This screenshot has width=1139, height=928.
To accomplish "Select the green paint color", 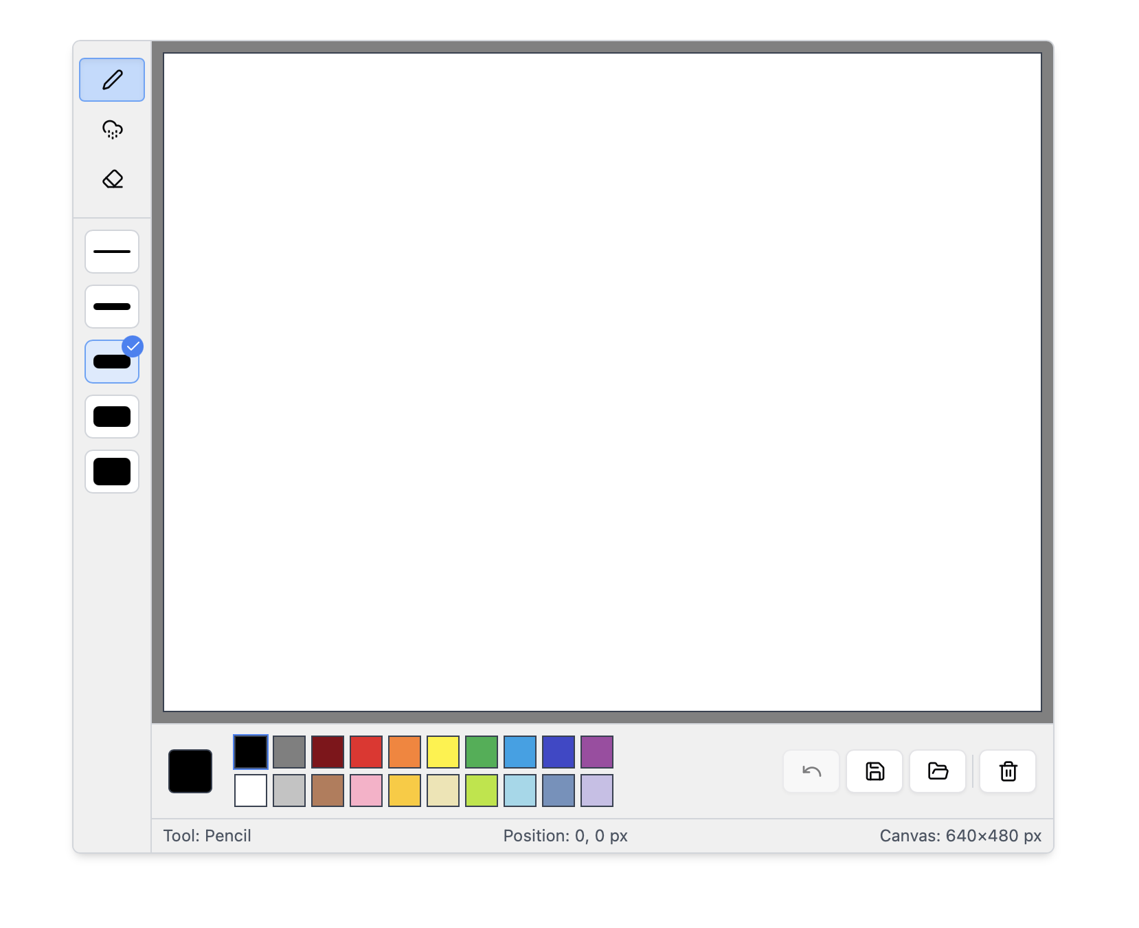I will coord(482,752).
